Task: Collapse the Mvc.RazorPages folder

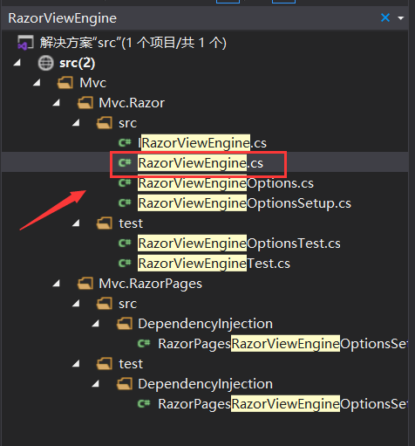Action: point(56,284)
